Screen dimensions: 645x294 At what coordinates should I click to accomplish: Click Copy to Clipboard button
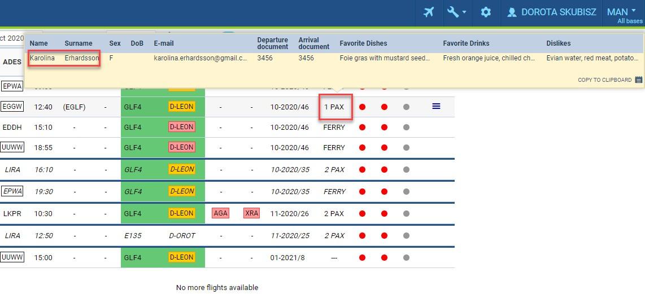(x=609, y=80)
